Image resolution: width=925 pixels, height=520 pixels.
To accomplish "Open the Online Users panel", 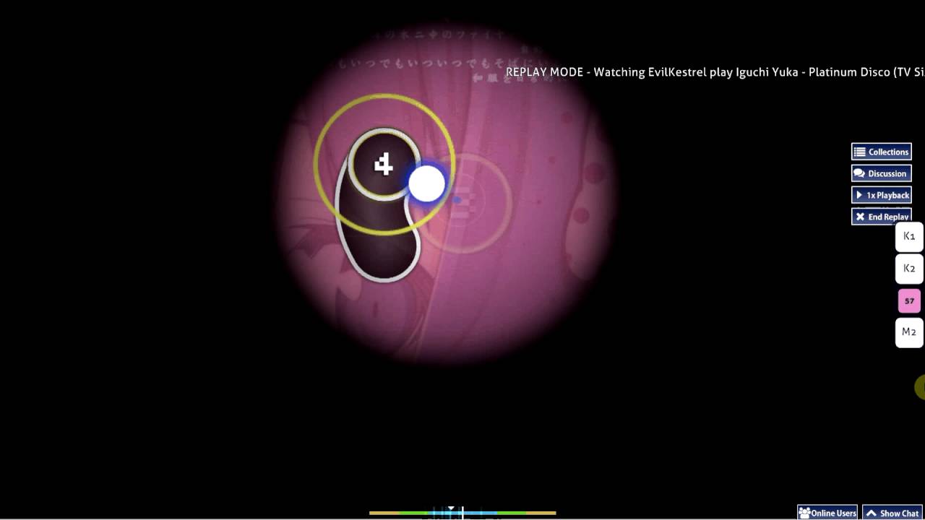I will click(827, 513).
